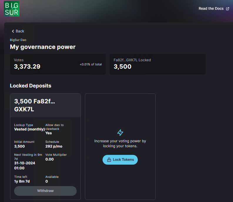The height and width of the screenshot is (202, 233).
Task: Open the Read the Docs link
Action: click(211, 9)
